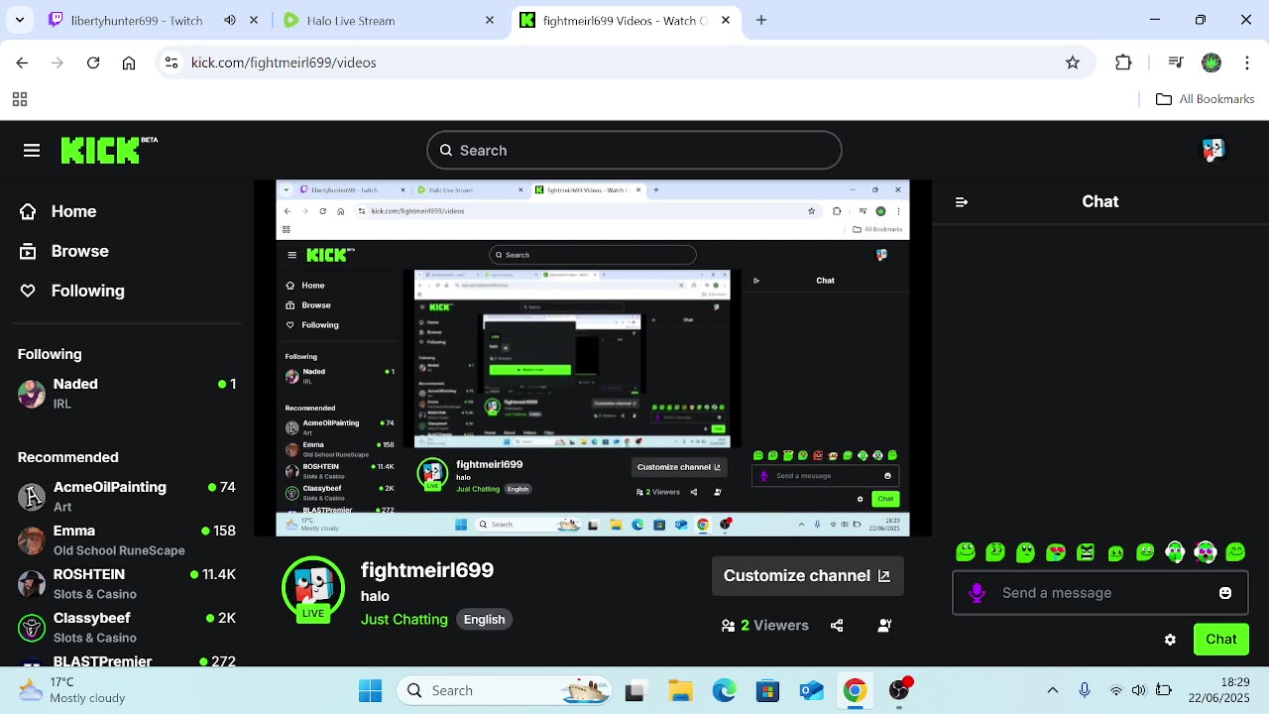The height and width of the screenshot is (714, 1269).
Task: Go back to previous page
Action: click(x=22, y=62)
